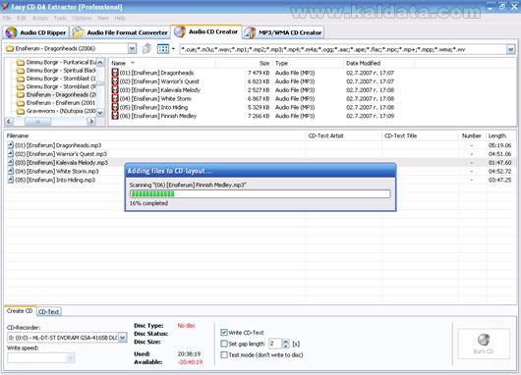
Task: Click track icon of (05) Into Hiding.mp3
Action: (x=11, y=180)
